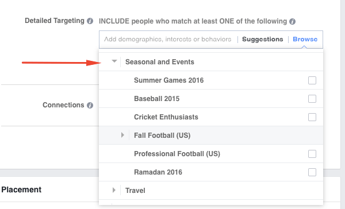Enable the Cricket Enthusiasts checkbox
The width and height of the screenshot is (345, 209).
pyautogui.click(x=312, y=117)
